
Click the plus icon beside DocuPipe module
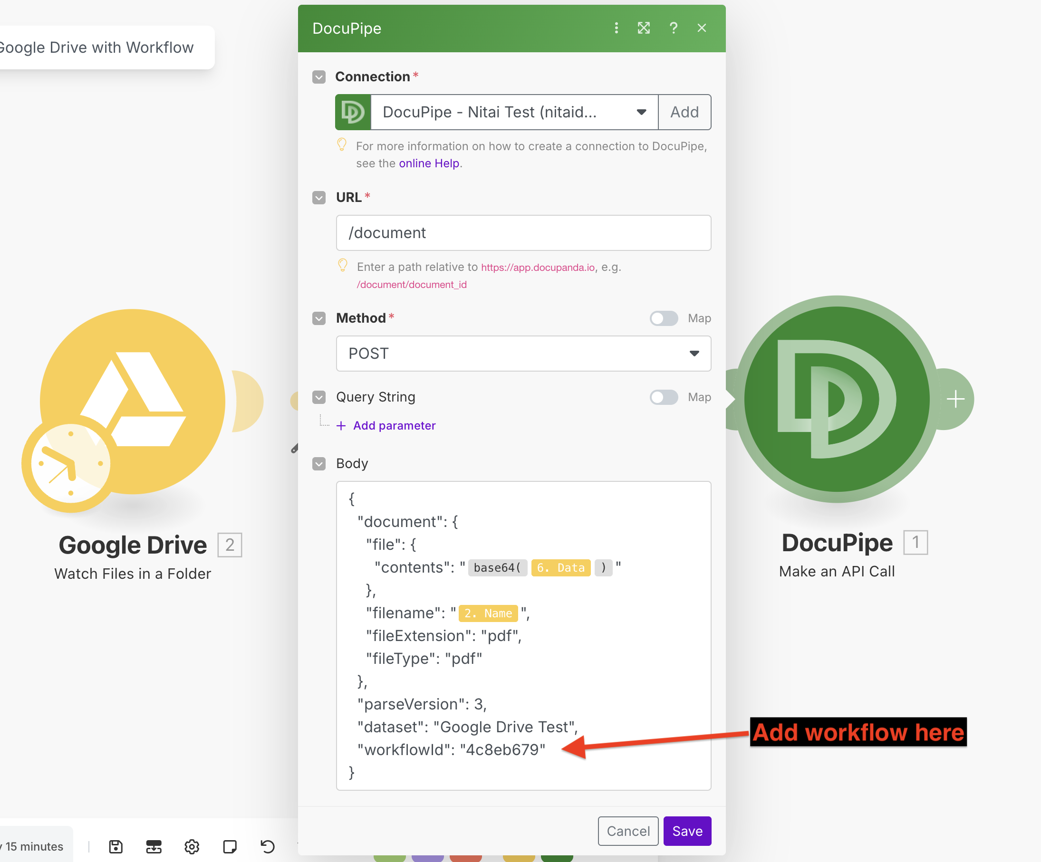click(x=955, y=399)
